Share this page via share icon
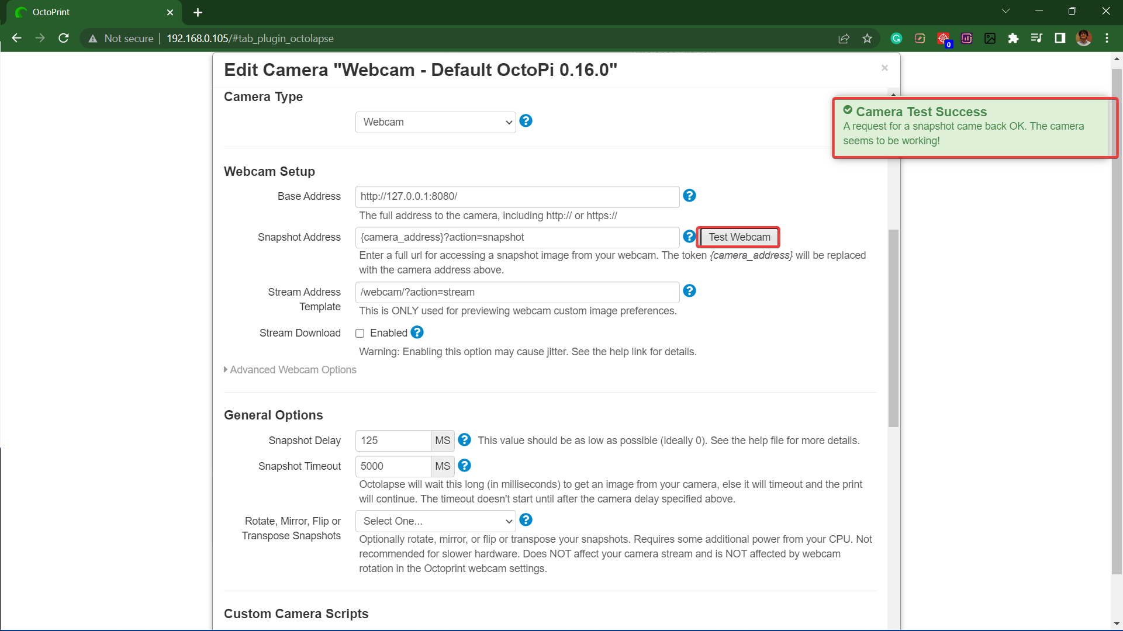 pos(844,39)
